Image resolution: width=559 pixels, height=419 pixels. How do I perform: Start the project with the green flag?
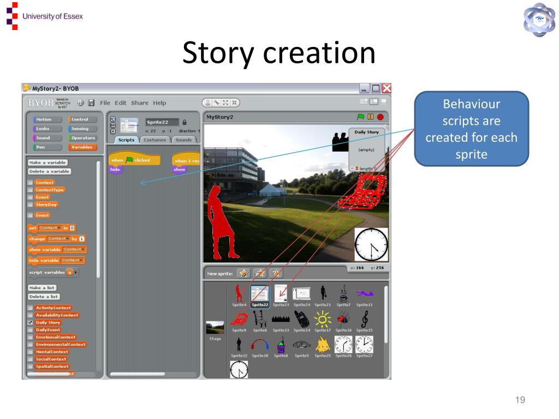coord(361,117)
